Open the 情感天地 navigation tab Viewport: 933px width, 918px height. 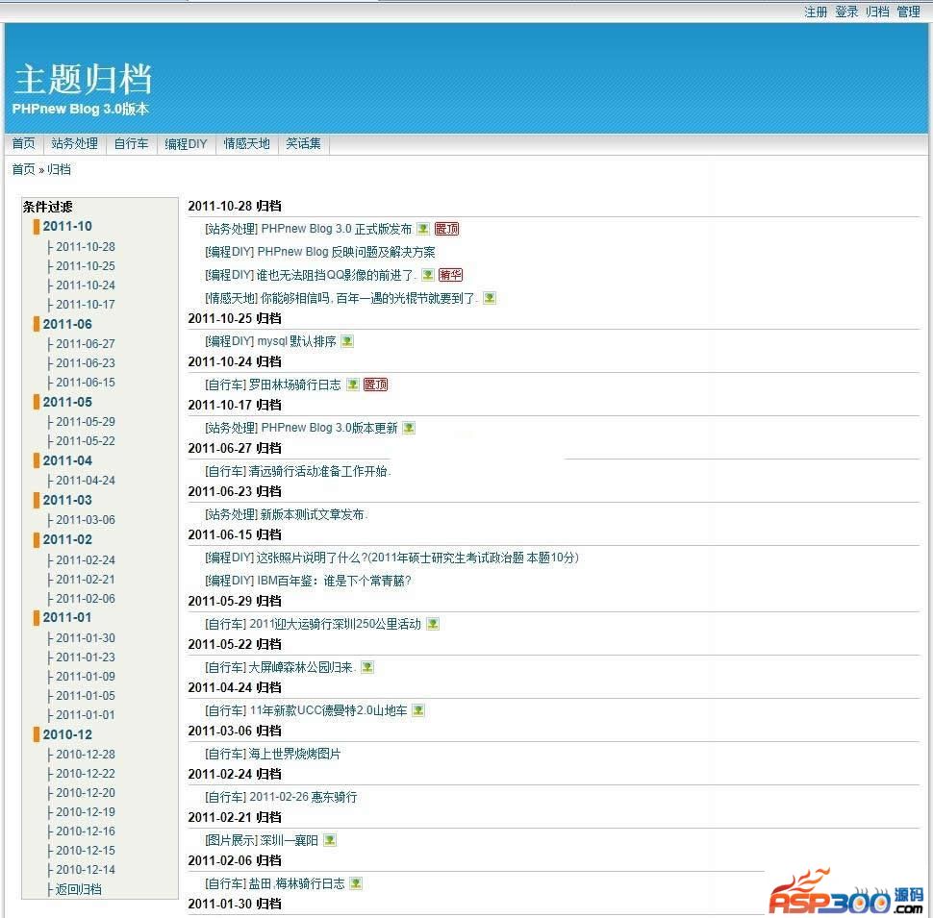point(246,144)
